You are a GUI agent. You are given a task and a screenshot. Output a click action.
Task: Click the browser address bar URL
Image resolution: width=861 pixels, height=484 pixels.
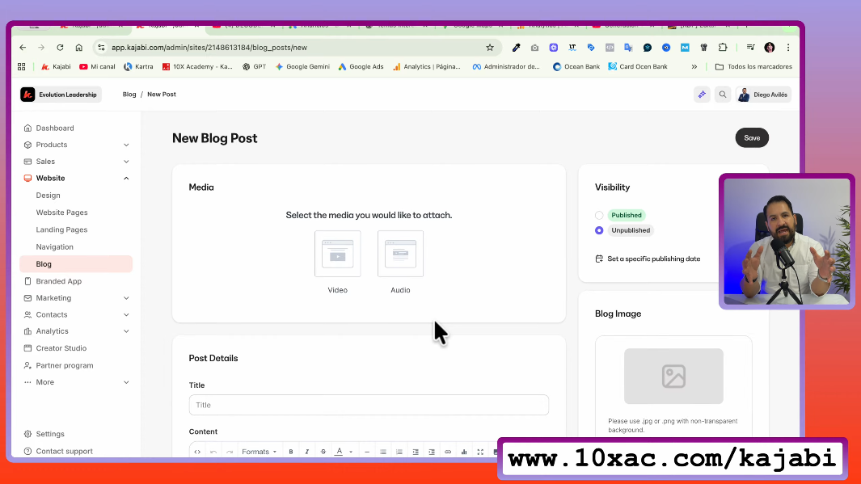coord(209,48)
